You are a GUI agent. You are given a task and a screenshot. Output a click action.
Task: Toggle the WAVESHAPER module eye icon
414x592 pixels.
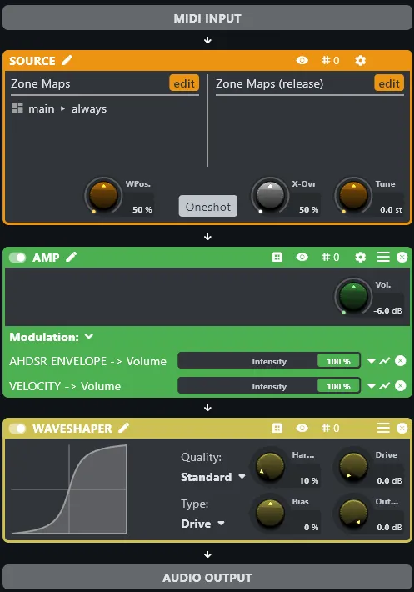tap(302, 428)
